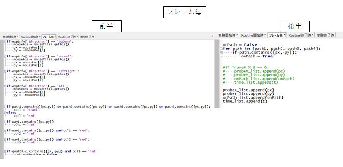Click line "if expInfo['Direction'] == 'LeftRight':"

43,71
